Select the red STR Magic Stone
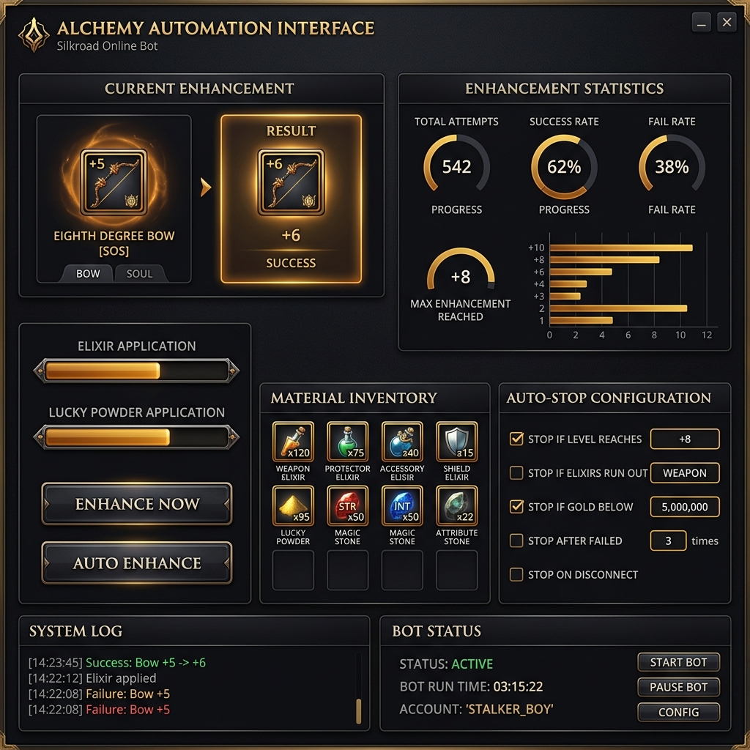The width and height of the screenshot is (750, 750). click(347, 506)
